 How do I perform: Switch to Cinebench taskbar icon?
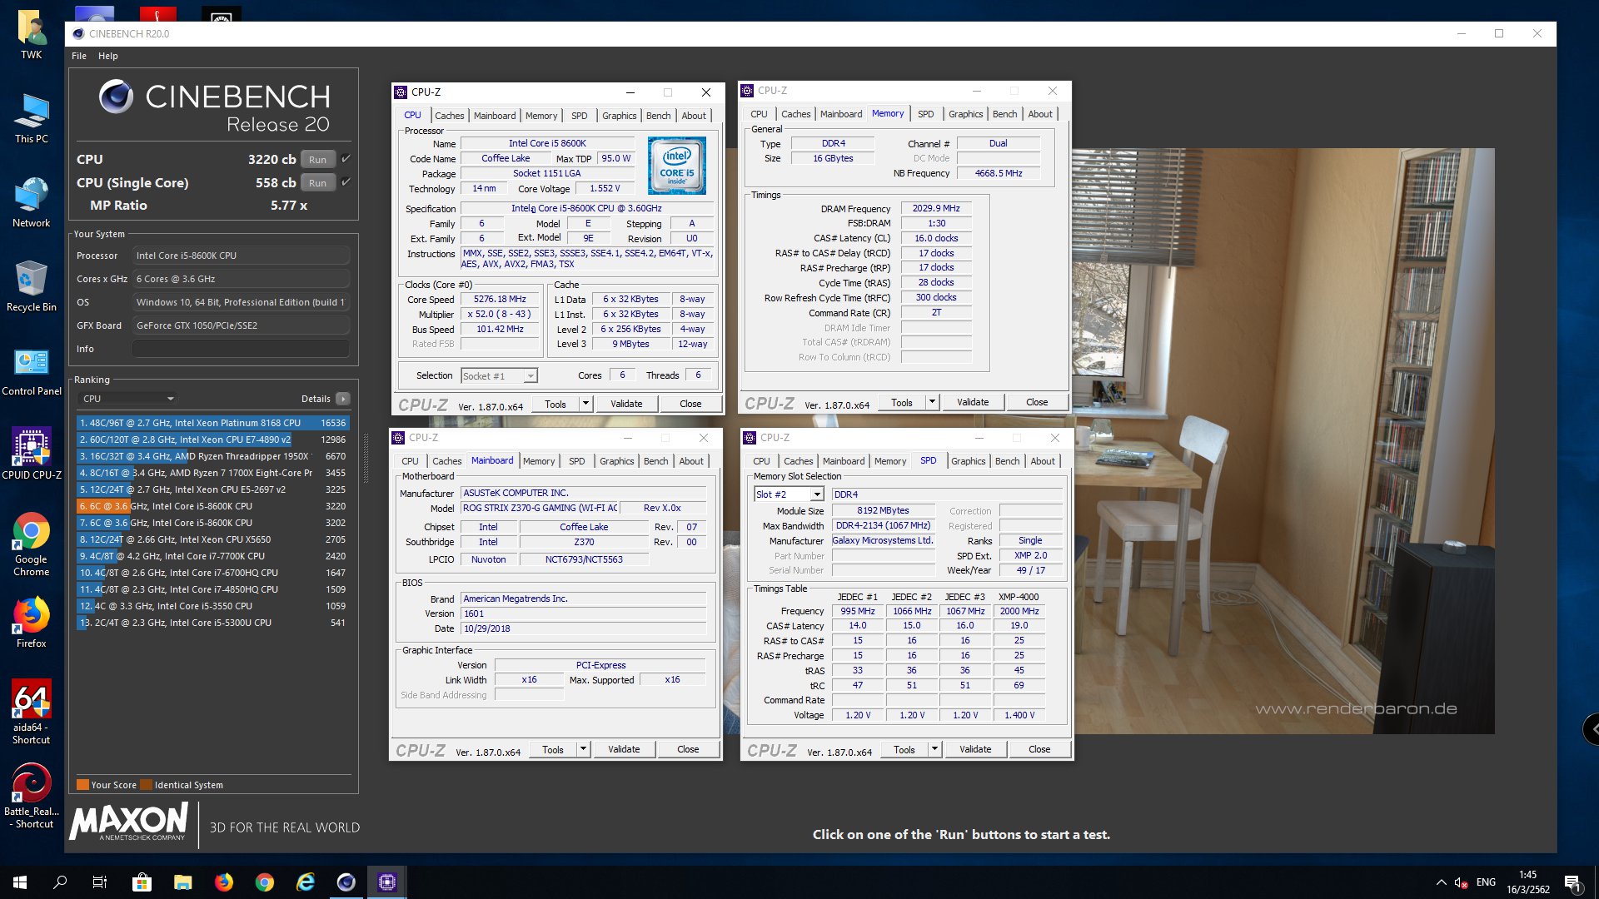346,882
